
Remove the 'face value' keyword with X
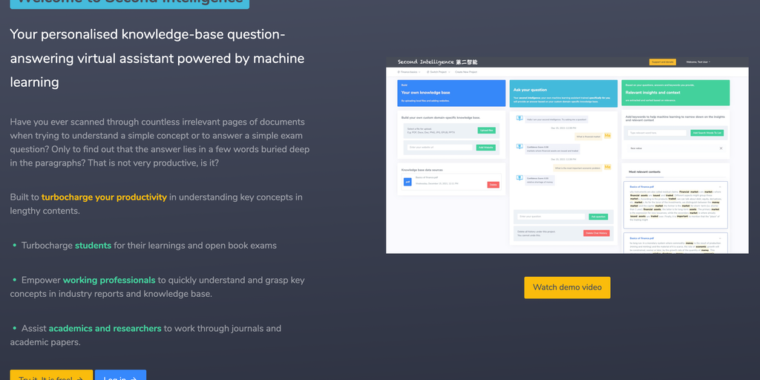(x=721, y=148)
